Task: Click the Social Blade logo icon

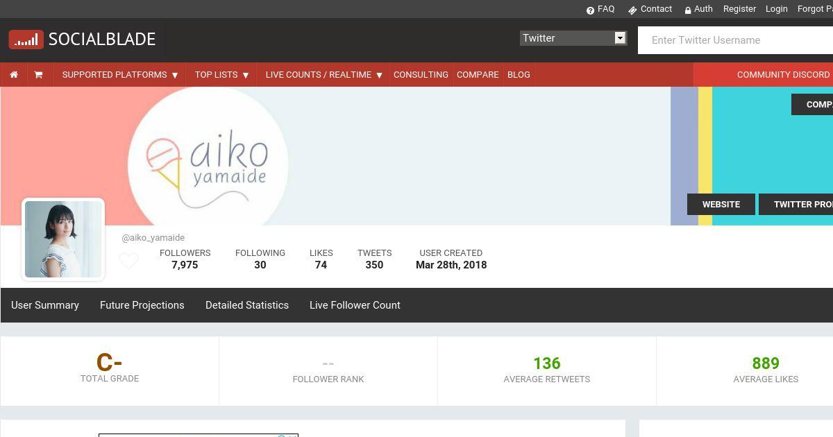Action: click(x=26, y=40)
